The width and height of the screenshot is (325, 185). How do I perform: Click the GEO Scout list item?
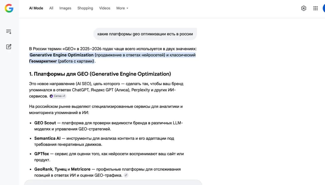tap(108, 126)
